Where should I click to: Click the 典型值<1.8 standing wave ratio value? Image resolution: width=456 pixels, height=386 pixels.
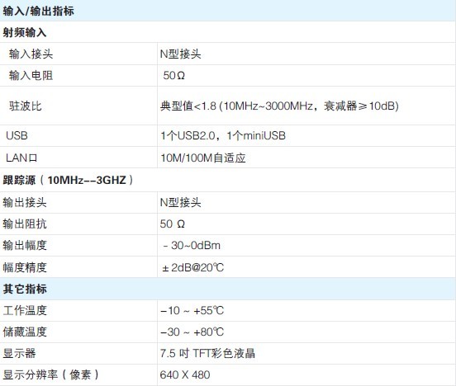279,106
